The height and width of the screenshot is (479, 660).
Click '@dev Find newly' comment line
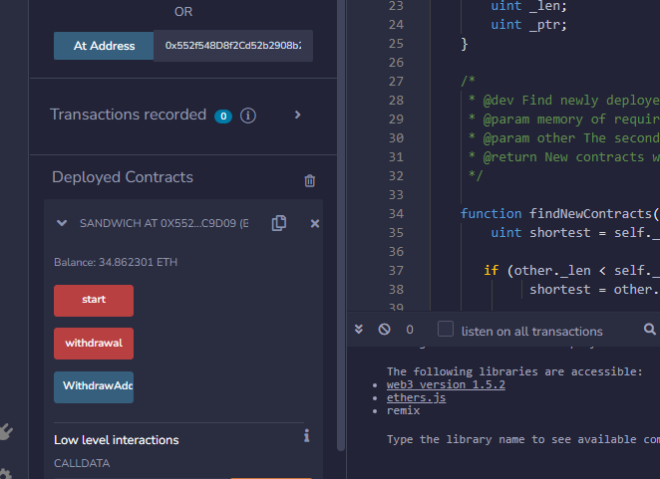(x=563, y=101)
